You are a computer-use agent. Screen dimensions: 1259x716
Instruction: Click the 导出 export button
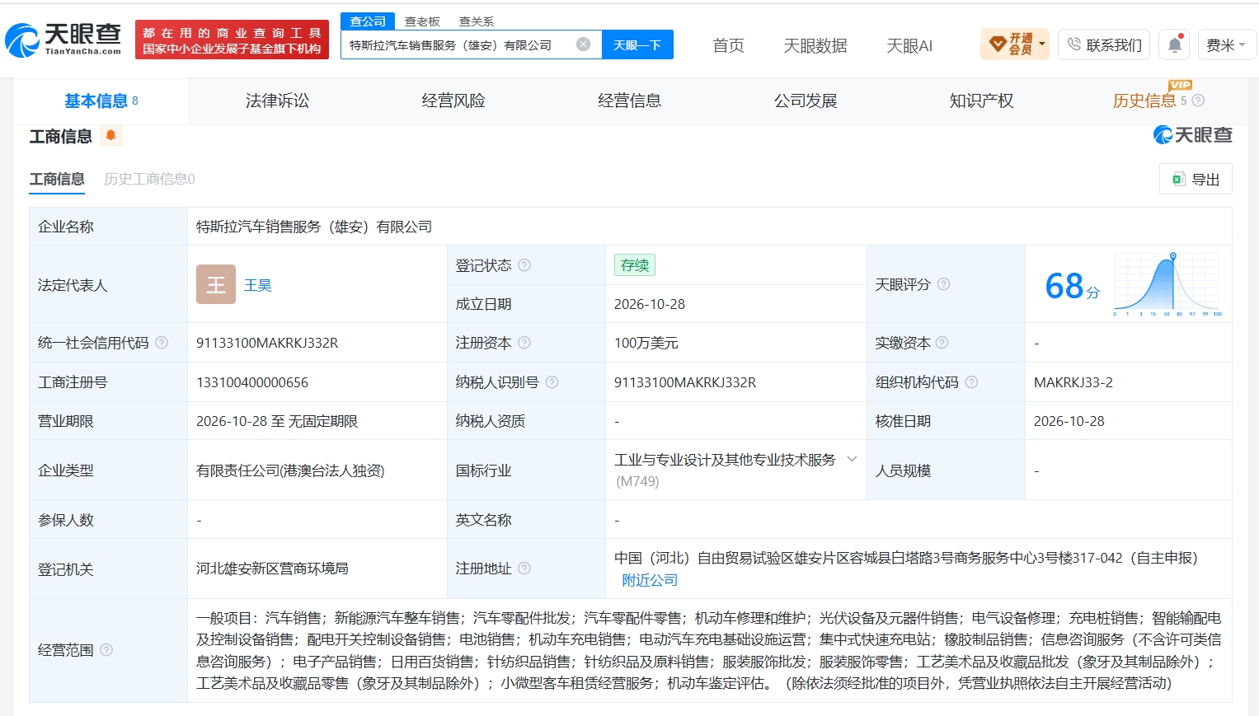pyautogui.click(x=1196, y=179)
